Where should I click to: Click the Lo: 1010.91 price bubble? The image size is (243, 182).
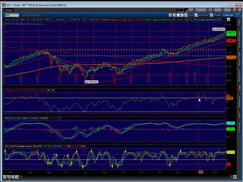coord(91,82)
